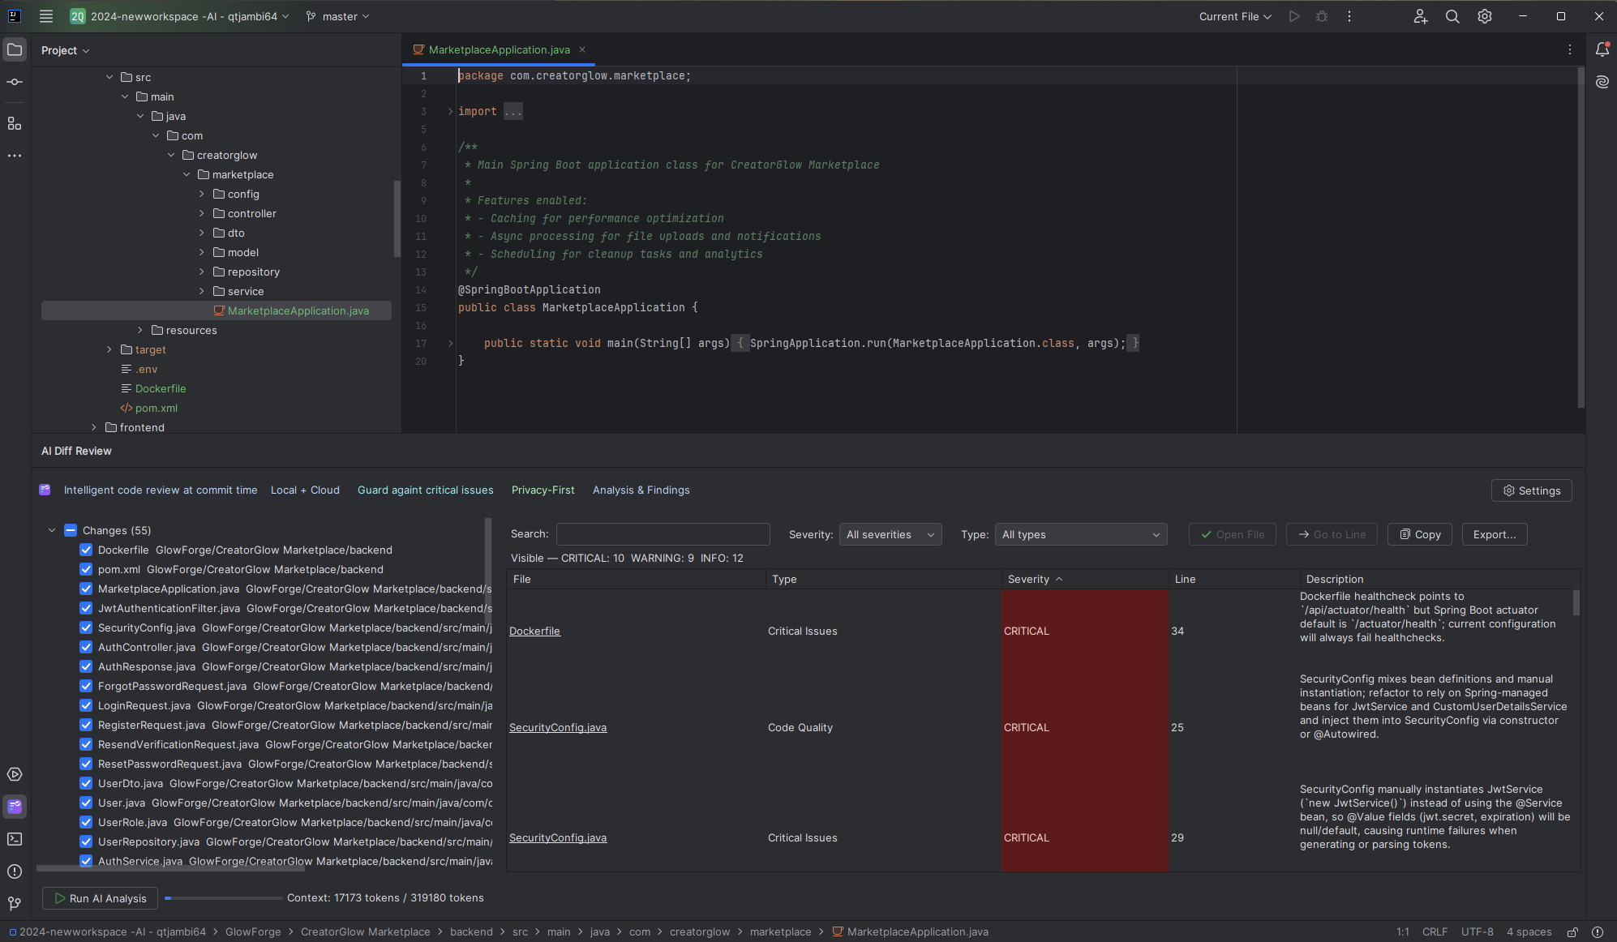Select the MarketplaceApplication.java editor tab
Screen dimensions: 1617x942
tap(499, 49)
